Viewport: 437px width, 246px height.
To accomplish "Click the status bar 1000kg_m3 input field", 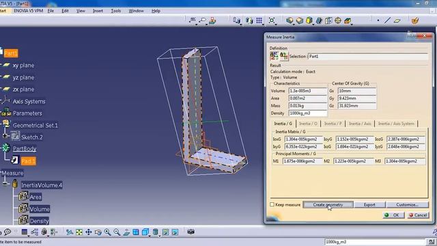I will pyautogui.click(x=375, y=242).
